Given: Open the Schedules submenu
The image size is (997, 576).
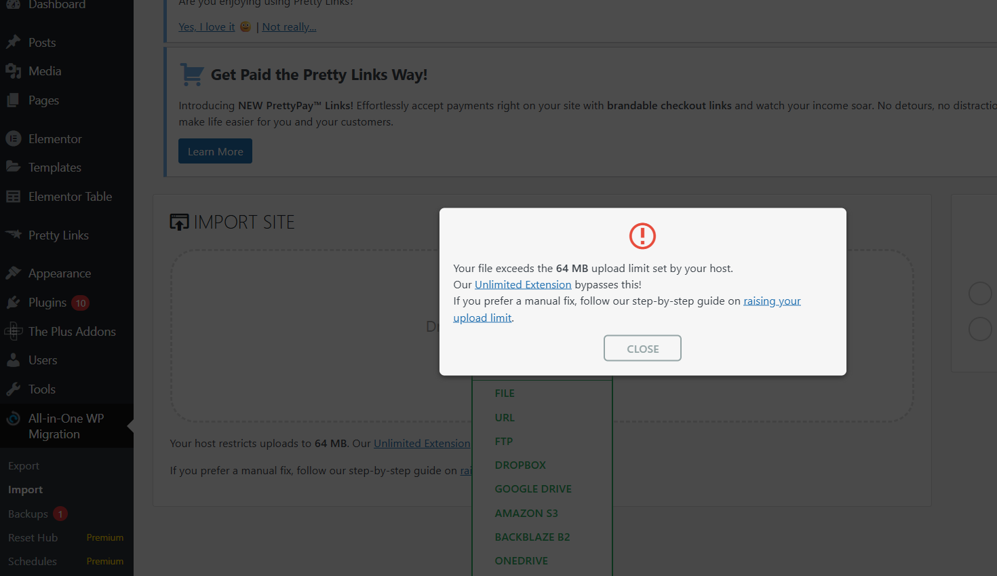Looking at the screenshot, I should coord(33,562).
